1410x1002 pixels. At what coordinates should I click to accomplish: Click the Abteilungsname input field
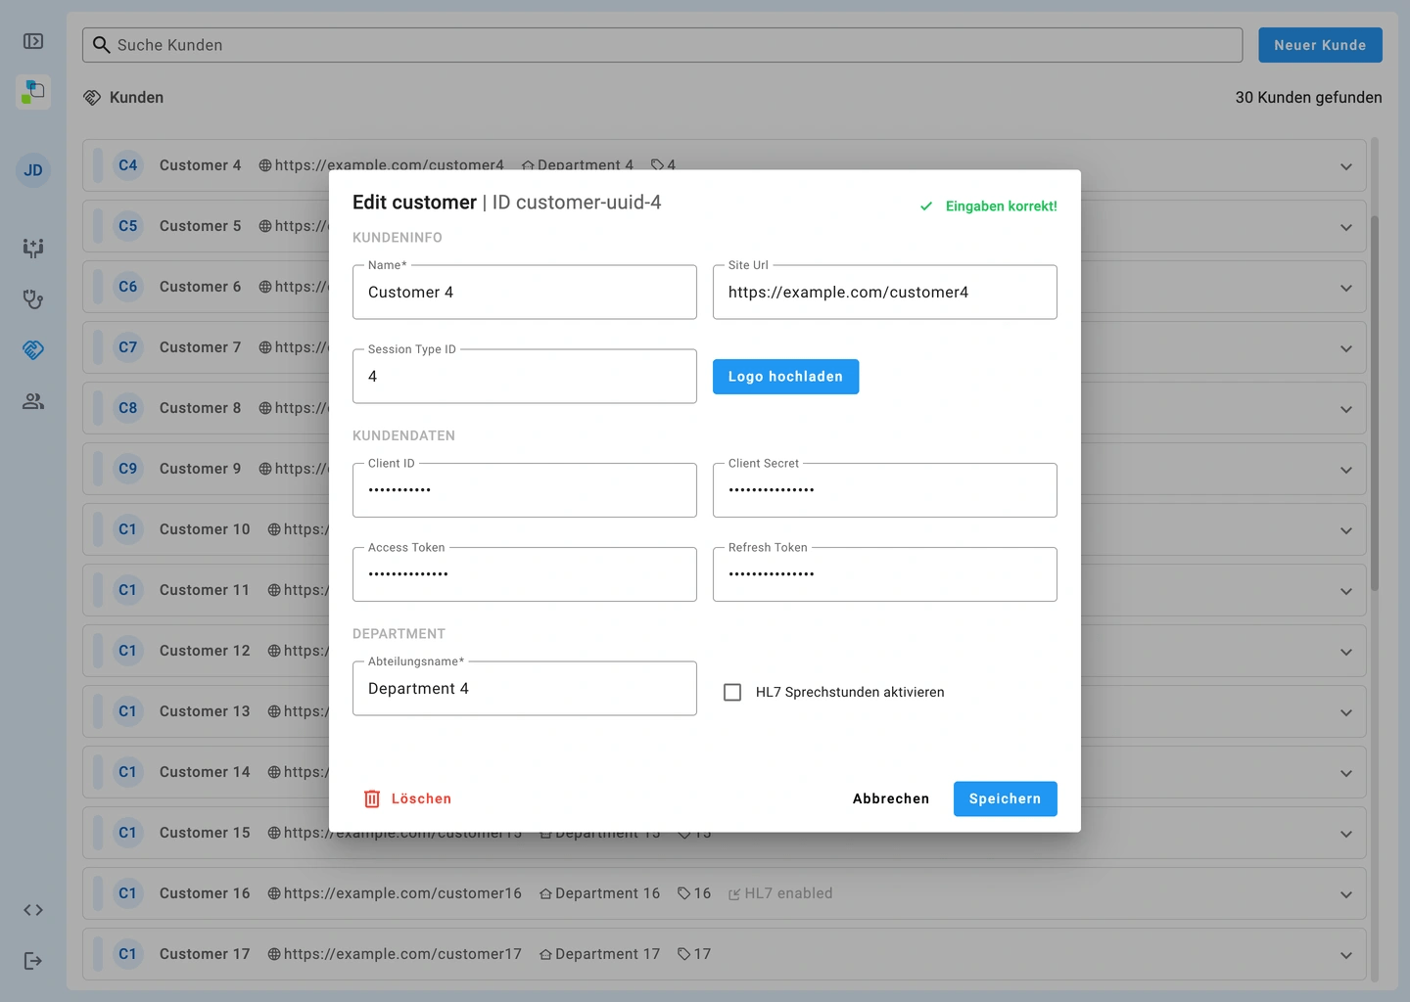[524, 689]
